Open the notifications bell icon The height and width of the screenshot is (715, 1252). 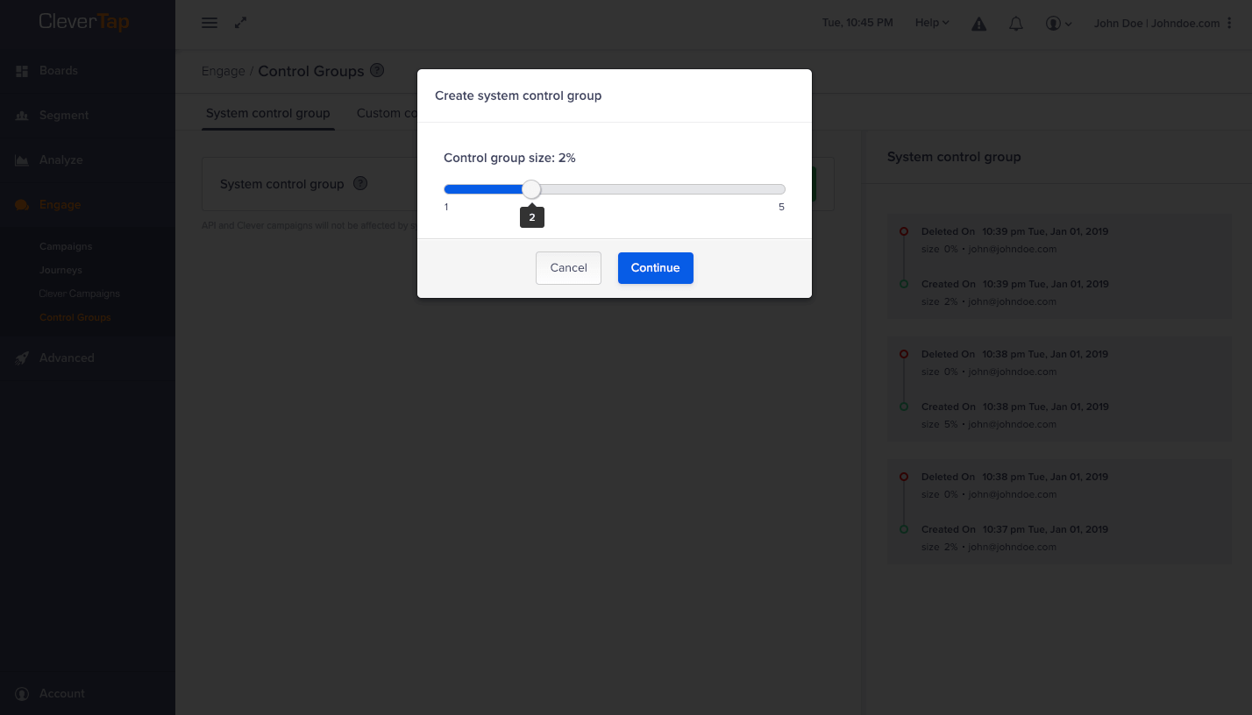tap(1016, 24)
